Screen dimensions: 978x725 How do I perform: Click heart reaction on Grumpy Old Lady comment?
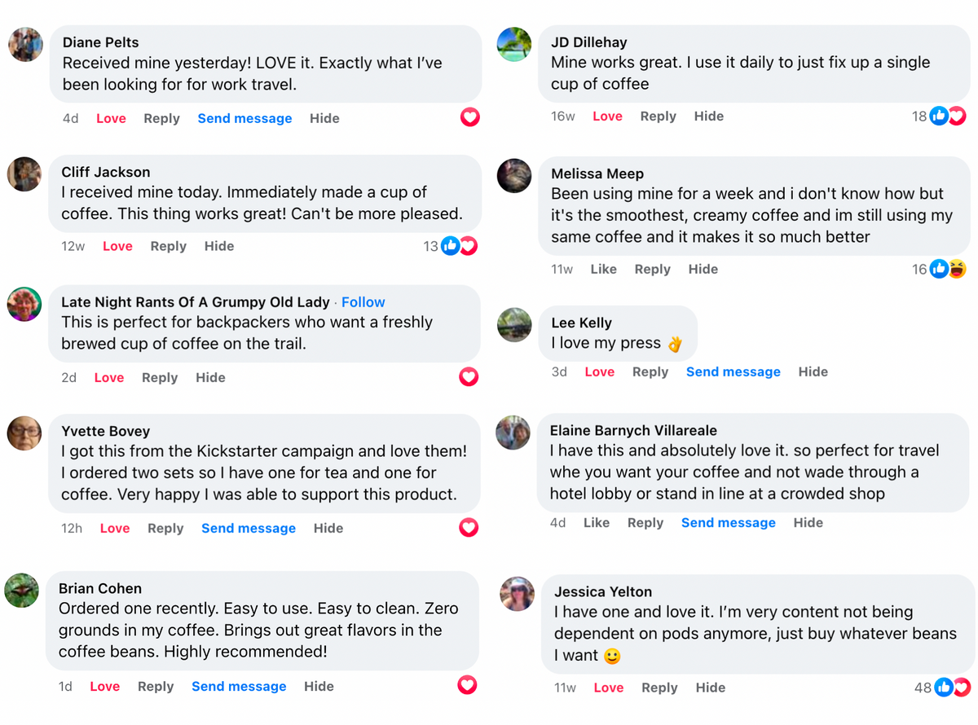(469, 377)
